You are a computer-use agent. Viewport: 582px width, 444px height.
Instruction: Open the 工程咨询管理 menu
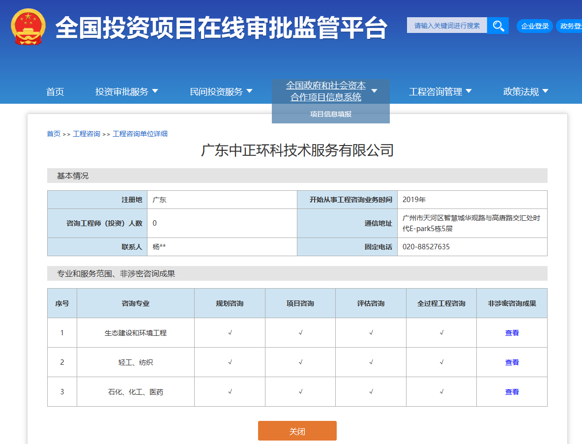(436, 91)
